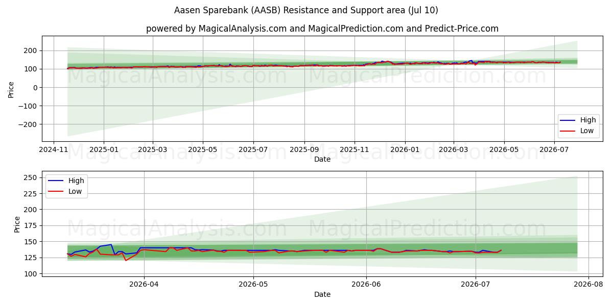
Task: Click the 'Date' axis label under the bottom chart
Action: coord(322,294)
